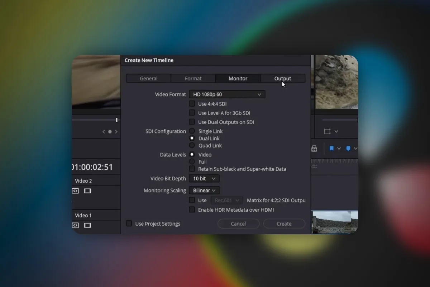Image resolution: width=430 pixels, height=287 pixels.
Task: Select Full data levels
Action: click(x=192, y=161)
